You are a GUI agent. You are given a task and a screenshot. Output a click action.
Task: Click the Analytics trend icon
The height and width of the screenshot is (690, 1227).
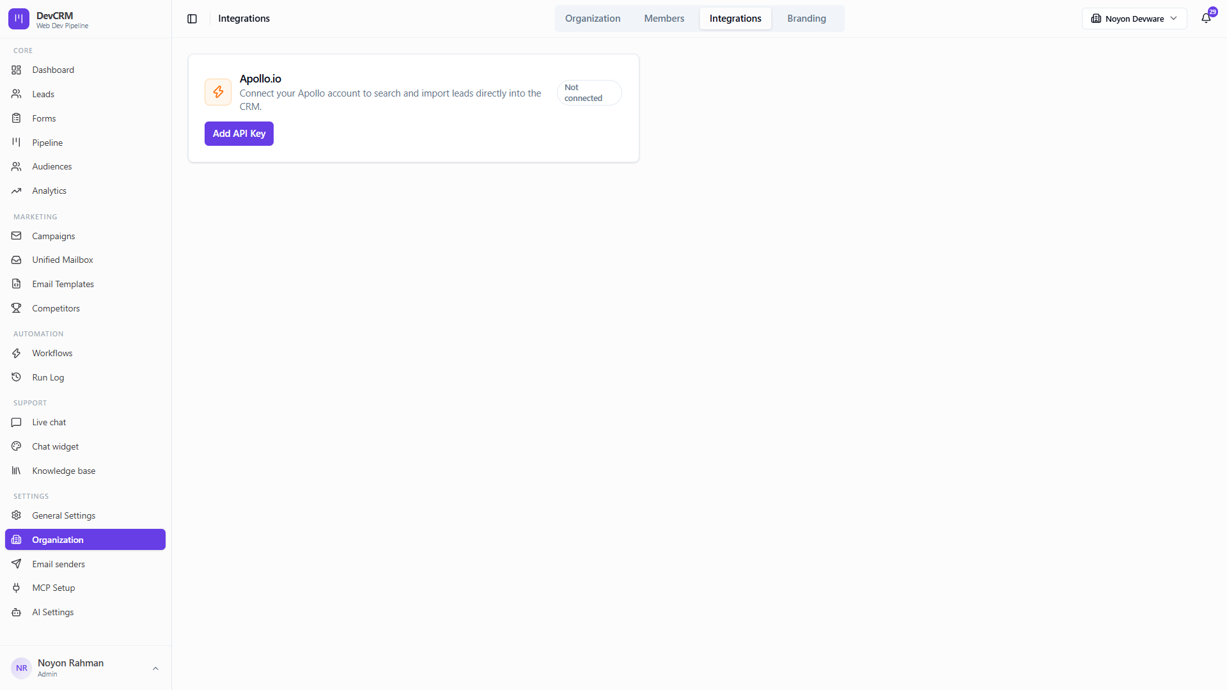coord(17,191)
